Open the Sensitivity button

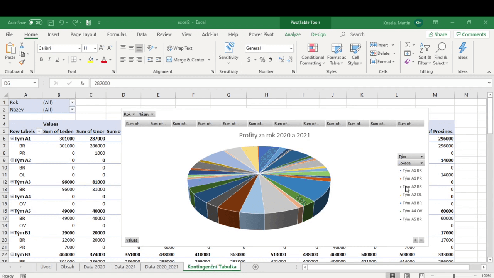[x=228, y=54]
